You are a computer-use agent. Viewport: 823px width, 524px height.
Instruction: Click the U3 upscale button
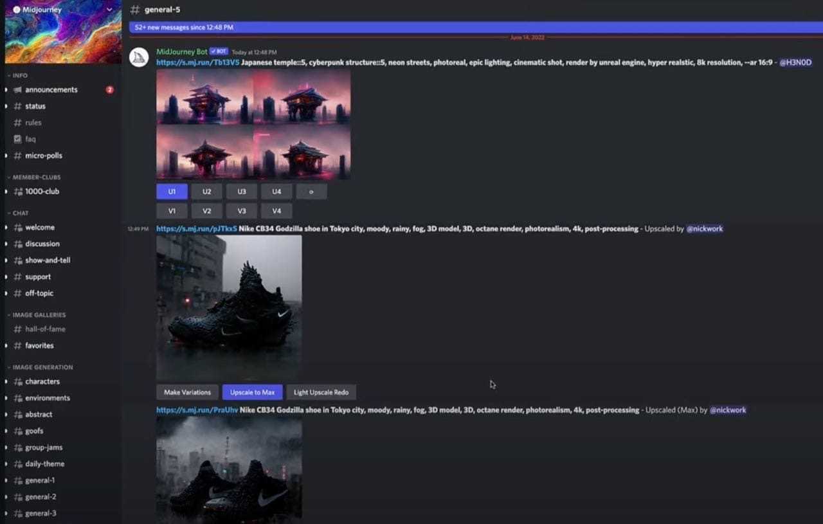coord(241,192)
